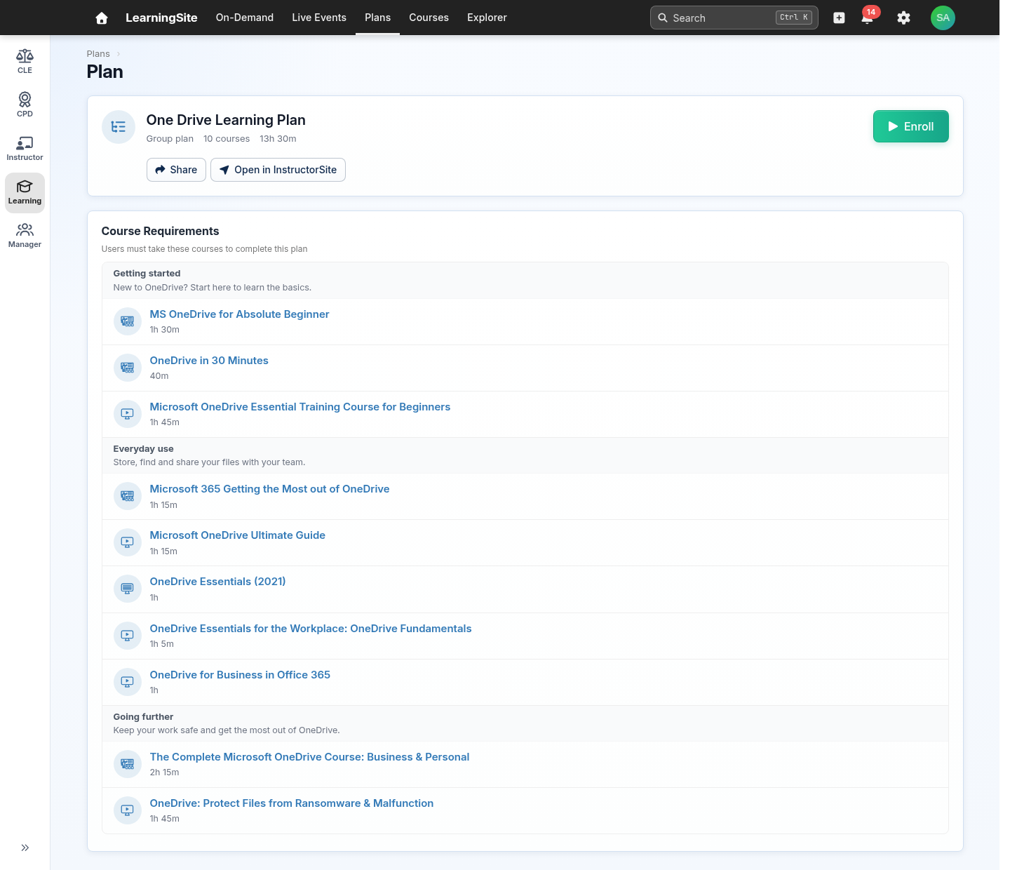Open the On-Demand tab
This screenshot has width=1010, height=870.
[x=245, y=18]
